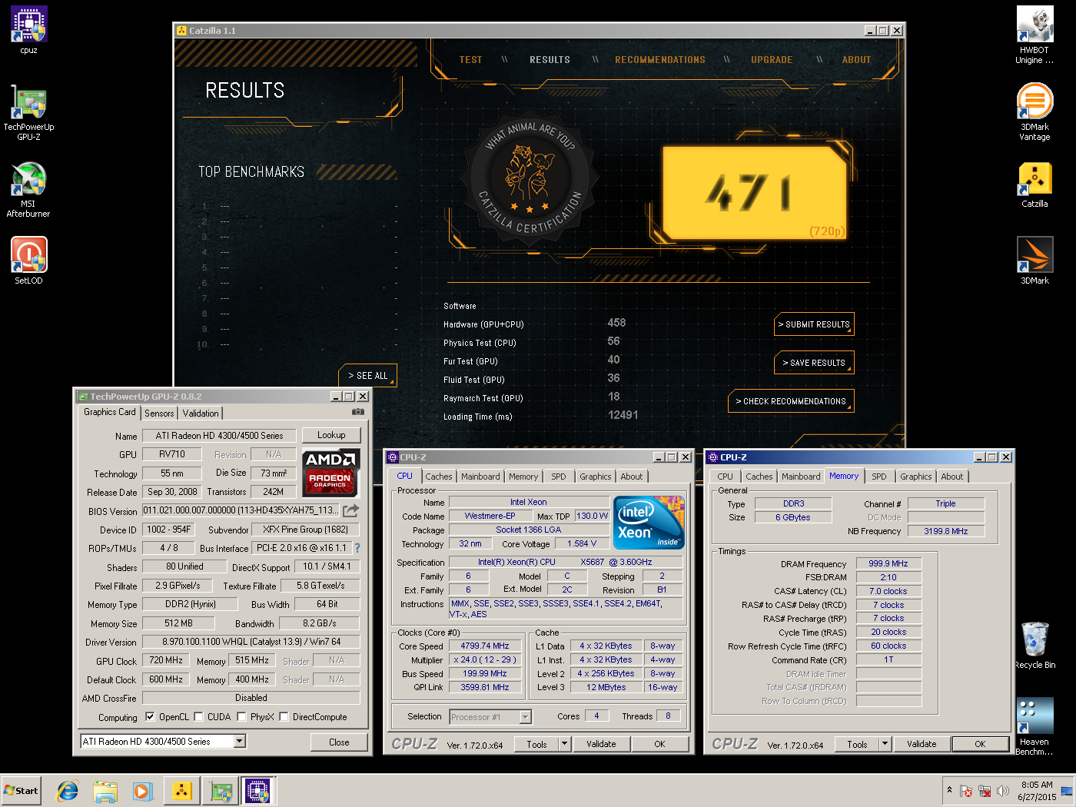Click SEE ALL top benchmarks
The height and width of the screenshot is (807, 1076).
tap(368, 375)
